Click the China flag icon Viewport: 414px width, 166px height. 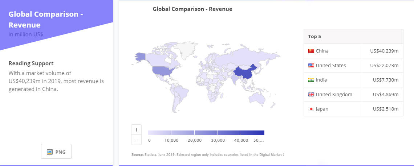311,51
